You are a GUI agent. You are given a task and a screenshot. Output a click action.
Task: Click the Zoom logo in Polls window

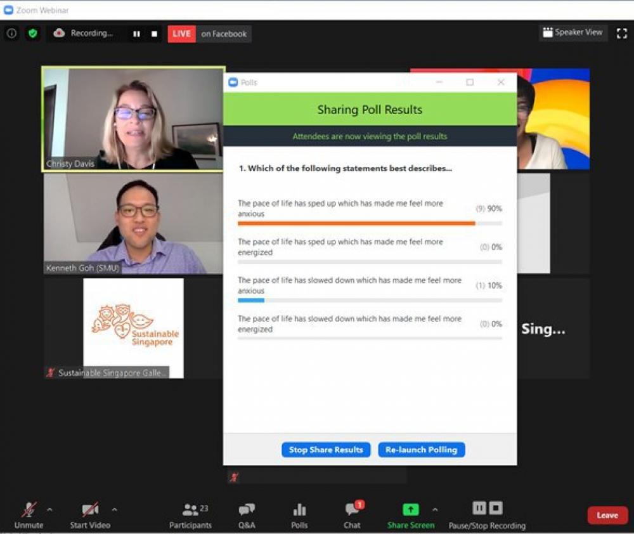pyautogui.click(x=233, y=82)
